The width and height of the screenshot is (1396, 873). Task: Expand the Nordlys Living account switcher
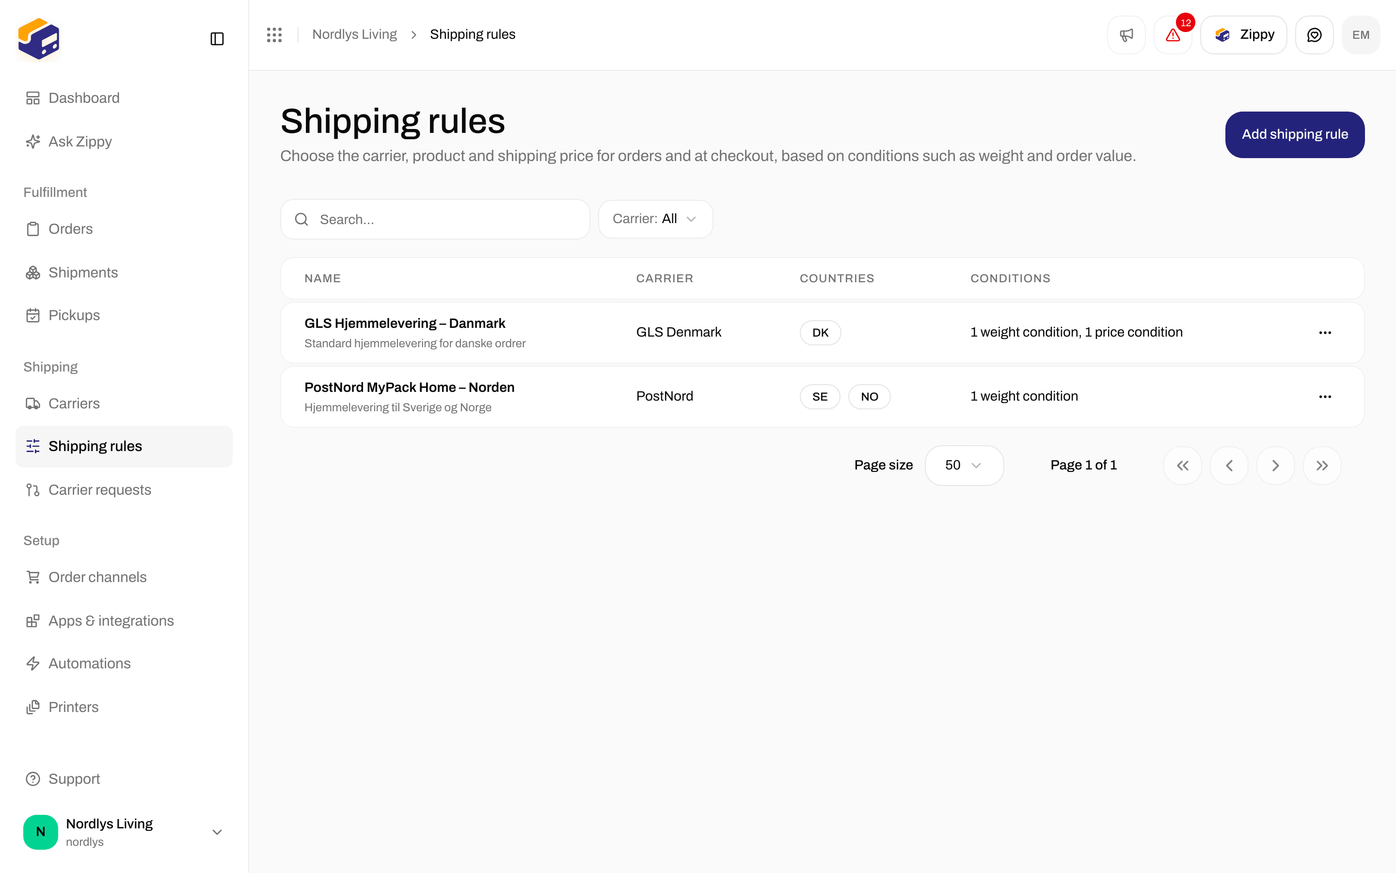124,832
